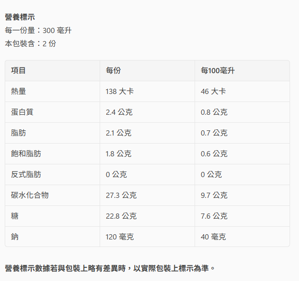Click the 138 大卡 cell
The height and width of the screenshot is (281, 299).
[120, 91]
